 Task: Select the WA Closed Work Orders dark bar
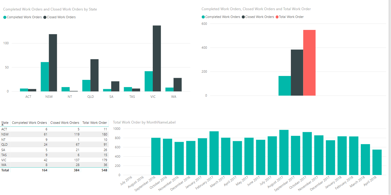tap(178, 85)
